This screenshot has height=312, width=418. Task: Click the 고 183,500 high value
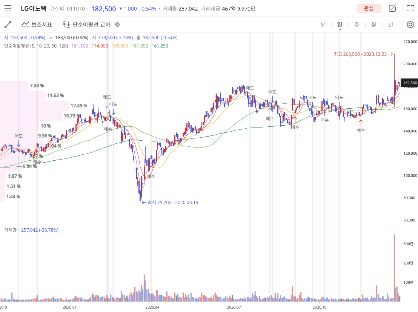coord(69,38)
